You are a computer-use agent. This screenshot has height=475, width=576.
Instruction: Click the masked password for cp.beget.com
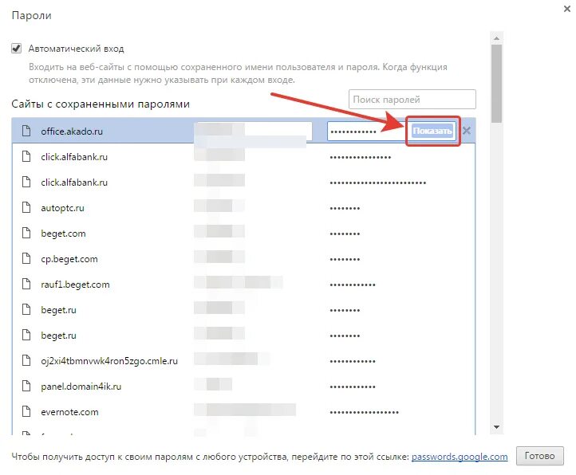pyautogui.click(x=345, y=260)
